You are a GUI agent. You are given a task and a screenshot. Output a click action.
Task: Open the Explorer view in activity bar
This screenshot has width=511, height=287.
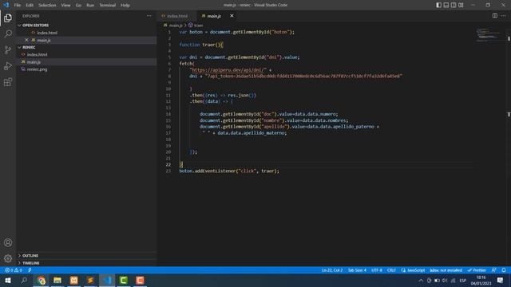click(x=8, y=18)
